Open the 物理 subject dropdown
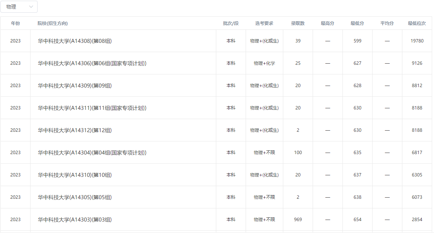434x233 pixels. [x=19, y=7]
